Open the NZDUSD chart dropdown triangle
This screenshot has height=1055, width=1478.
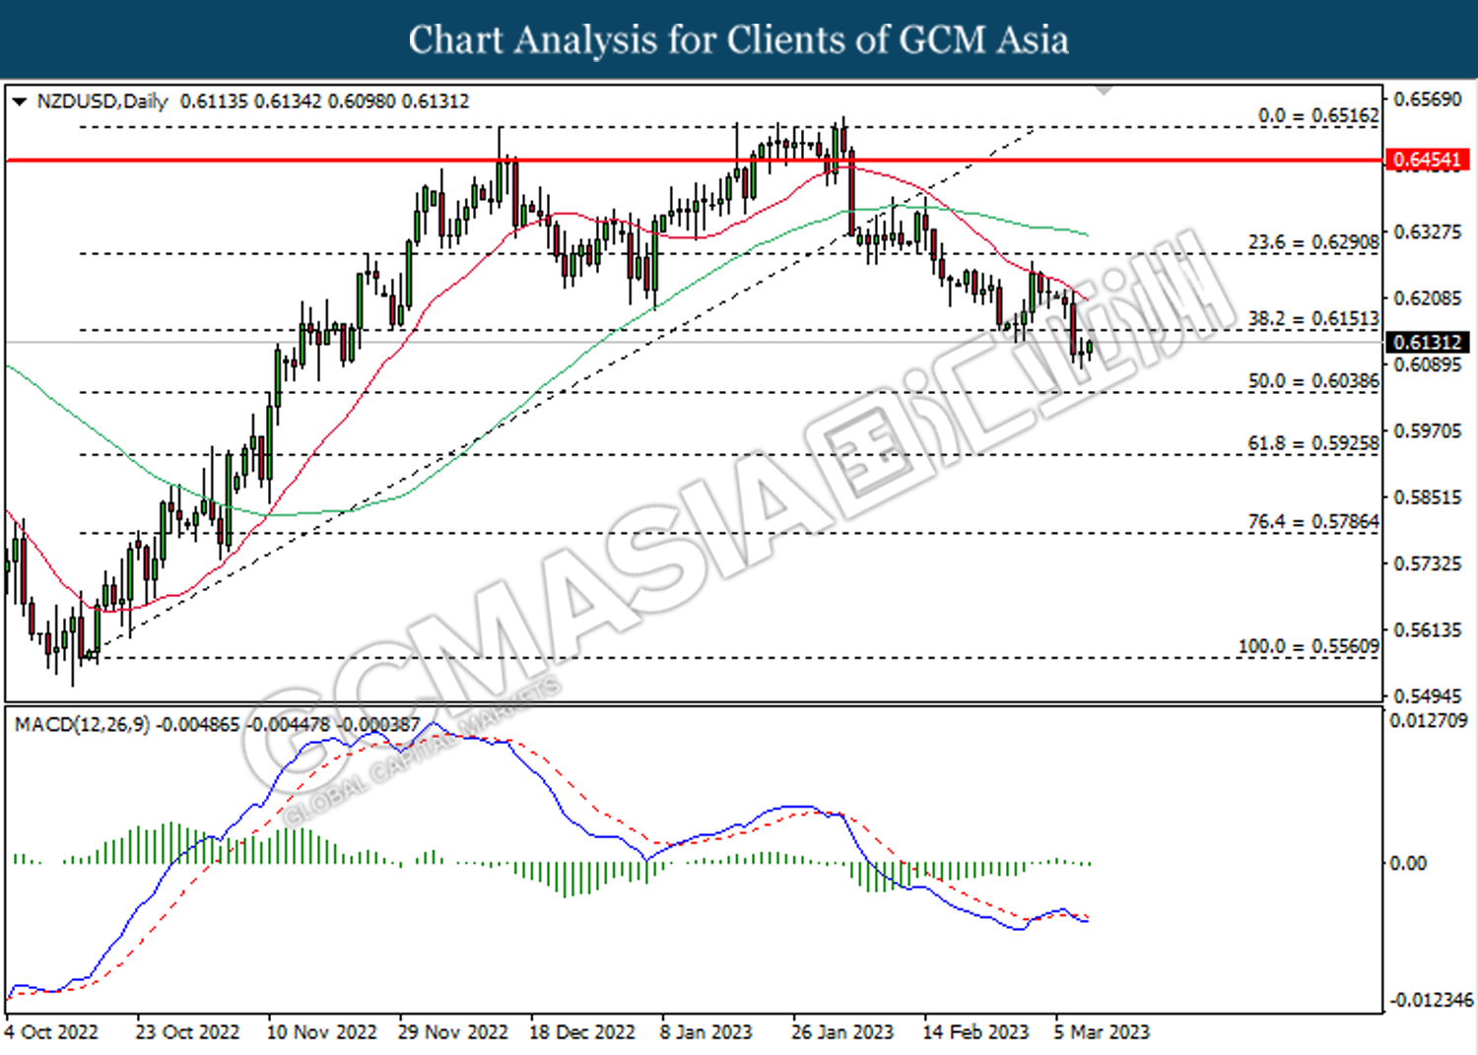pyautogui.click(x=19, y=101)
